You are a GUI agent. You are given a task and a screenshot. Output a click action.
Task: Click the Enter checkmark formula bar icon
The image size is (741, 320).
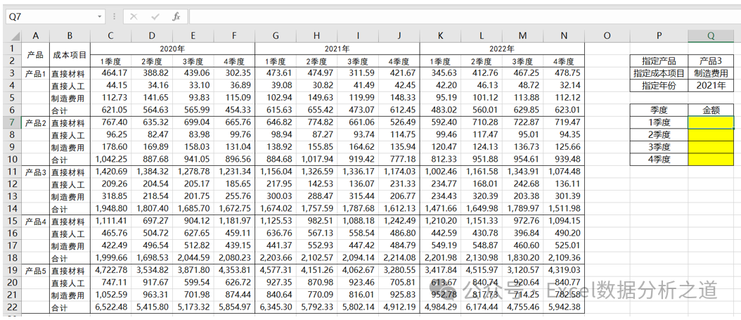[155, 17]
